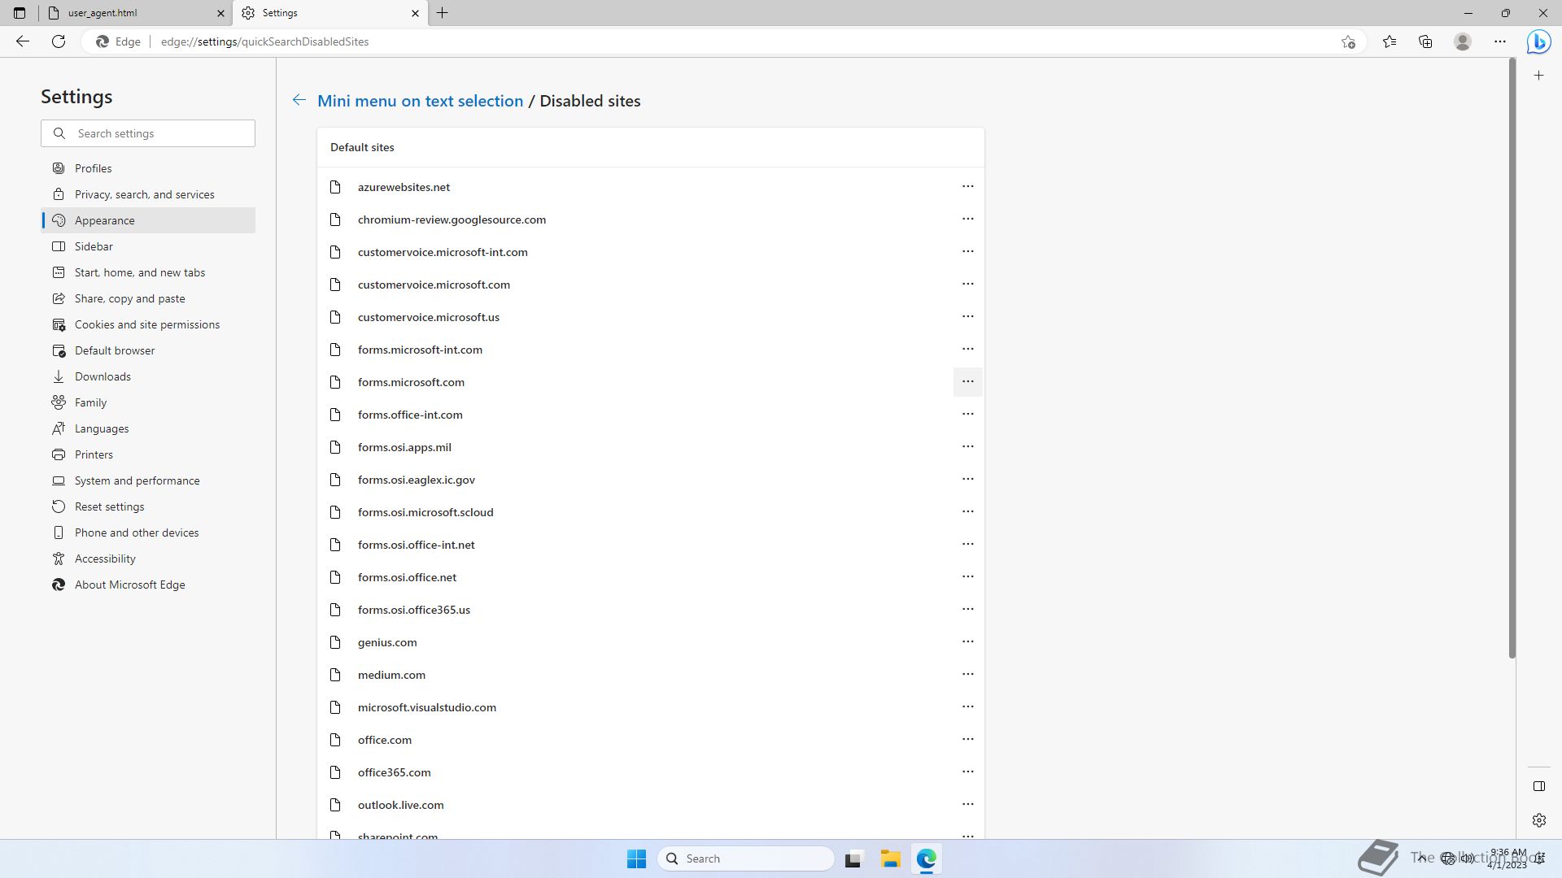Open more options for medium.com
Image resolution: width=1562 pixels, height=878 pixels.
point(967,674)
